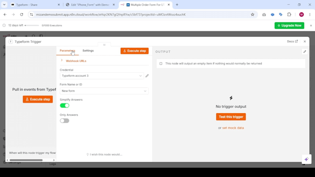Viewport: 315px width, 177px height.
Task: Click the browser address bar URL
Action: tap(111, 14)
